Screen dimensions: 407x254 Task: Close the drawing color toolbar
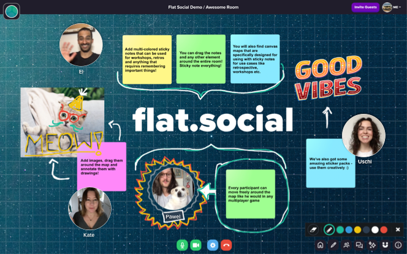tap(398, 230)
